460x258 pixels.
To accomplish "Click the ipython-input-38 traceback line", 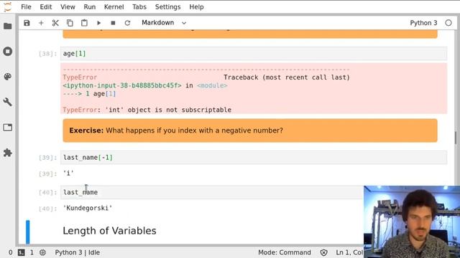I will (145, 85).
